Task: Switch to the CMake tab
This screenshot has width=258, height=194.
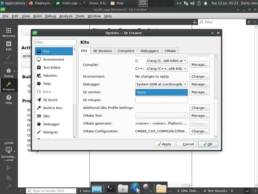Action: [x=170, y=51]
